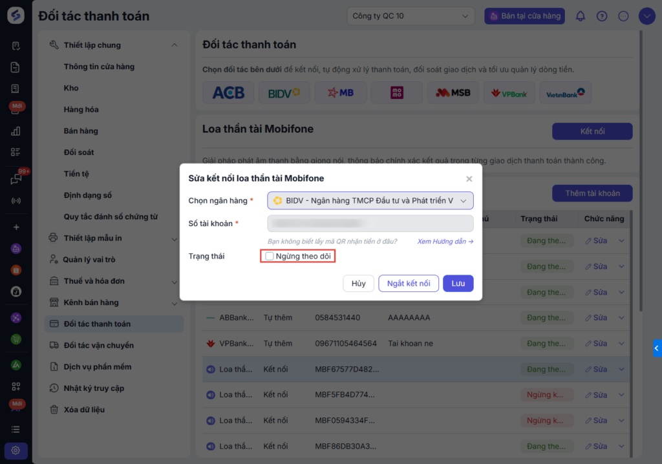The image size is (662, 464).
Task: Click the Số tài khoản input field
Action: point(370,224)
